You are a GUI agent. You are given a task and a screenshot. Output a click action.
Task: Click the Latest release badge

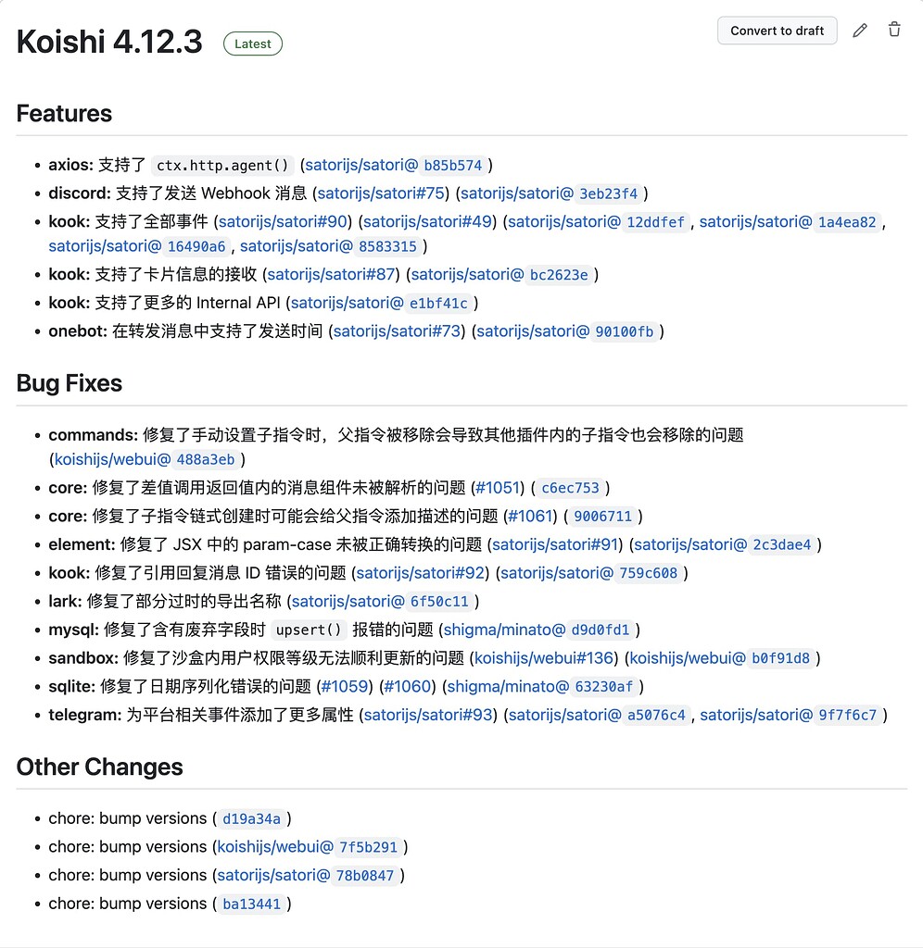pyautogui.click(x=252, y=44)
